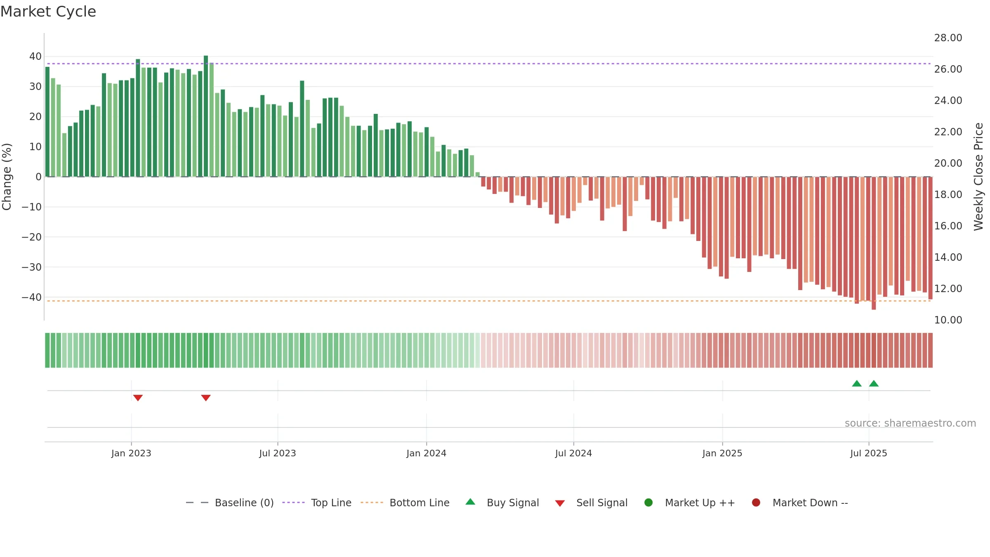The width and height of the screenshot is (990, 557).
Task: Click the Sell Signal legend label
Action: click(602, 503)
